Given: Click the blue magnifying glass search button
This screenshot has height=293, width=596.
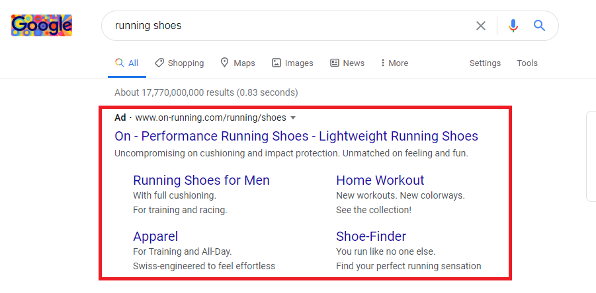Looking at the screenshot, I should 539,25.
